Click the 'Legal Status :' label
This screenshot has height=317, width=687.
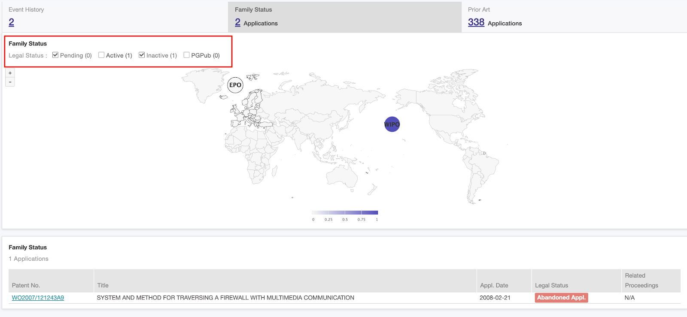point(28,55)
